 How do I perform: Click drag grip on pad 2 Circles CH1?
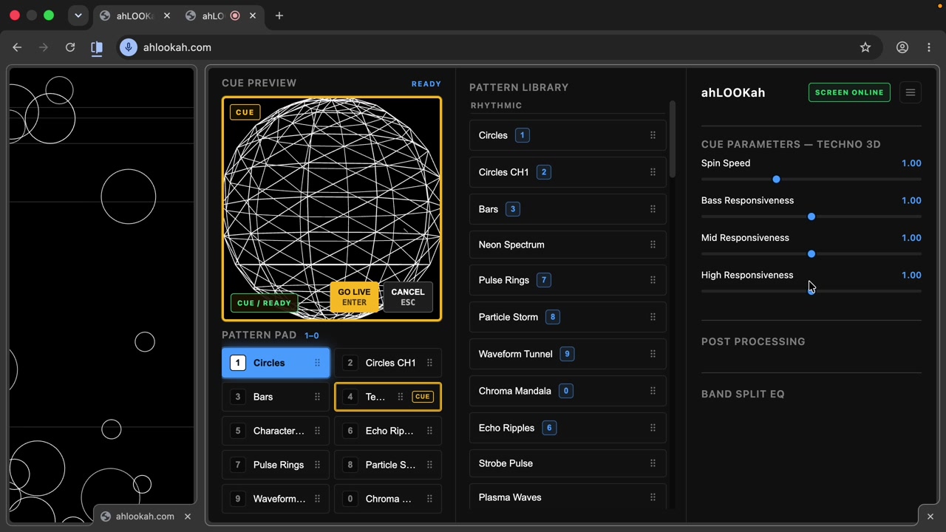pos(429,363)
